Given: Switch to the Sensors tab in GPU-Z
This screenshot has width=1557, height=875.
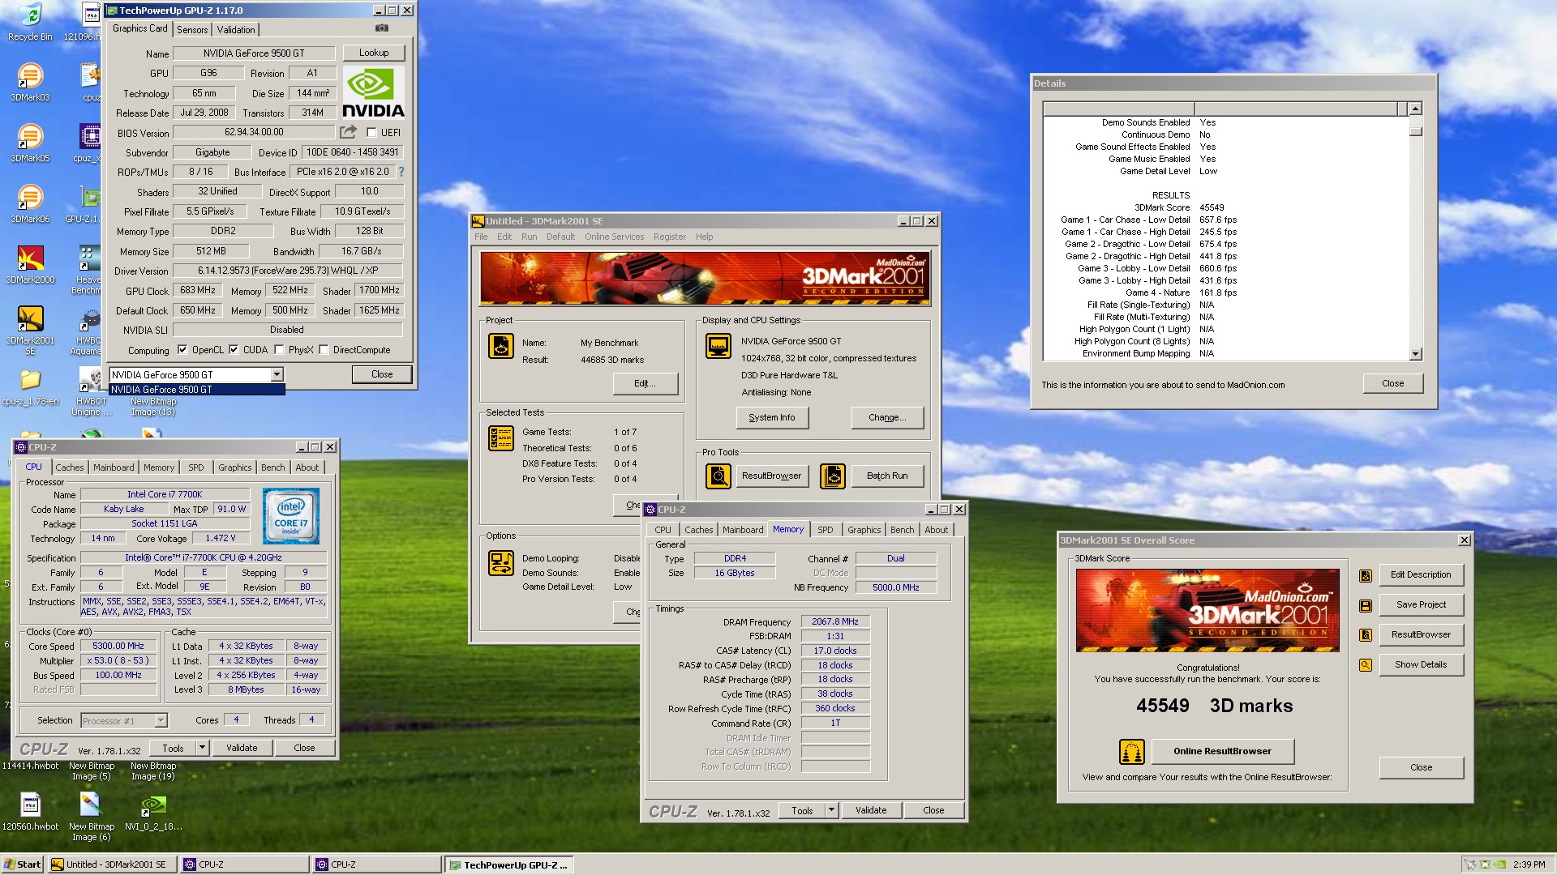Looking at the screenshot, I should [x=192, y=30].
